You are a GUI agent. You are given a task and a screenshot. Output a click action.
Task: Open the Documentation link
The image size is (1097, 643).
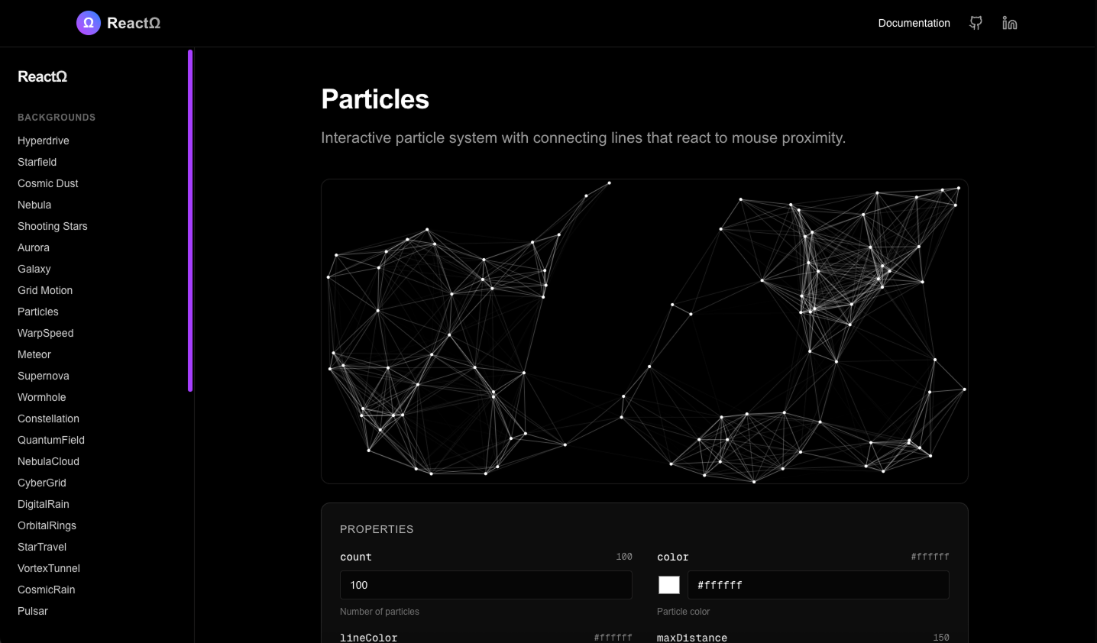(914, 23)
